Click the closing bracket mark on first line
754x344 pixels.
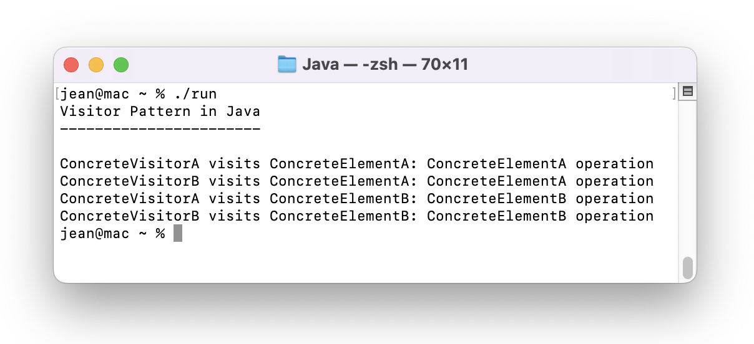(674, 94)
